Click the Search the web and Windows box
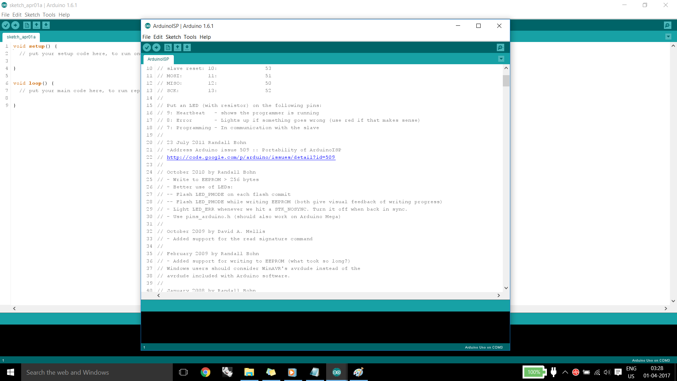 pos(97,372)
